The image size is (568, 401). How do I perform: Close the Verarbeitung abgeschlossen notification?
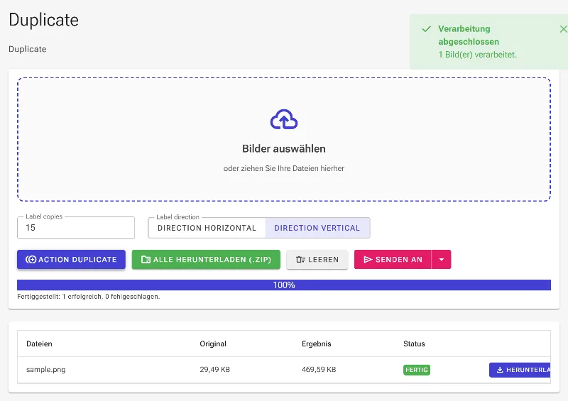(563, 29)
